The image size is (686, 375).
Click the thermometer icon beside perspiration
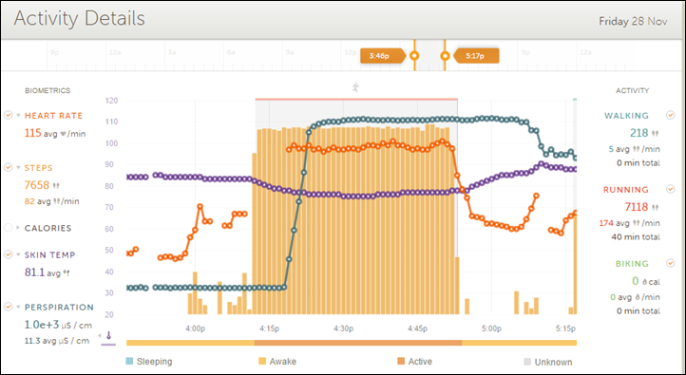[108, 336]
